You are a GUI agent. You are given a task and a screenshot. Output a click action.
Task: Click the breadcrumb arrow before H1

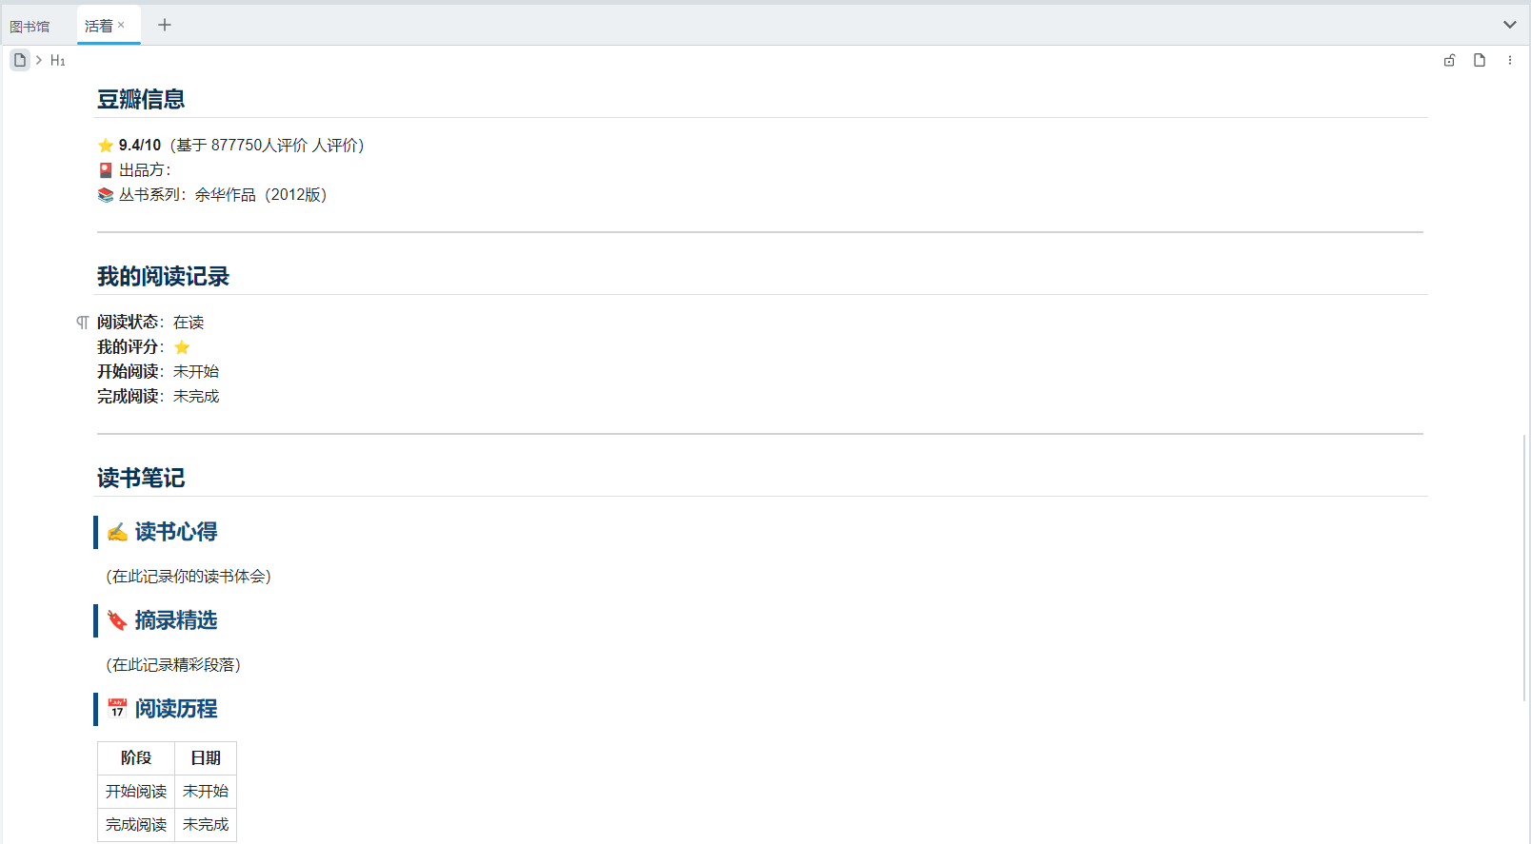(x=39, y=60)
